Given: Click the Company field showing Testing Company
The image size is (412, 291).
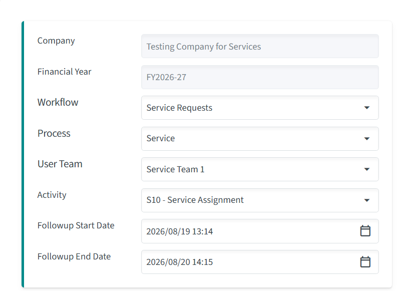Looking at the screenshot, I should (x=260, y=46).
